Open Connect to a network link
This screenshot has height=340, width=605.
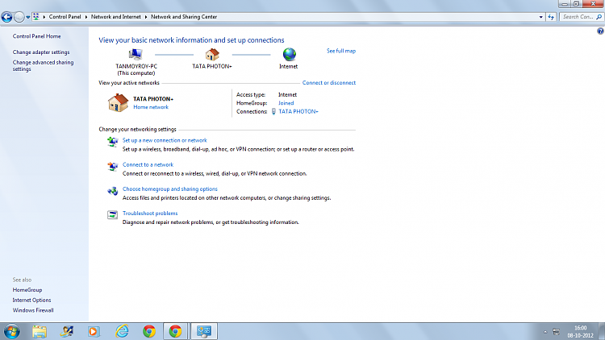148,164
